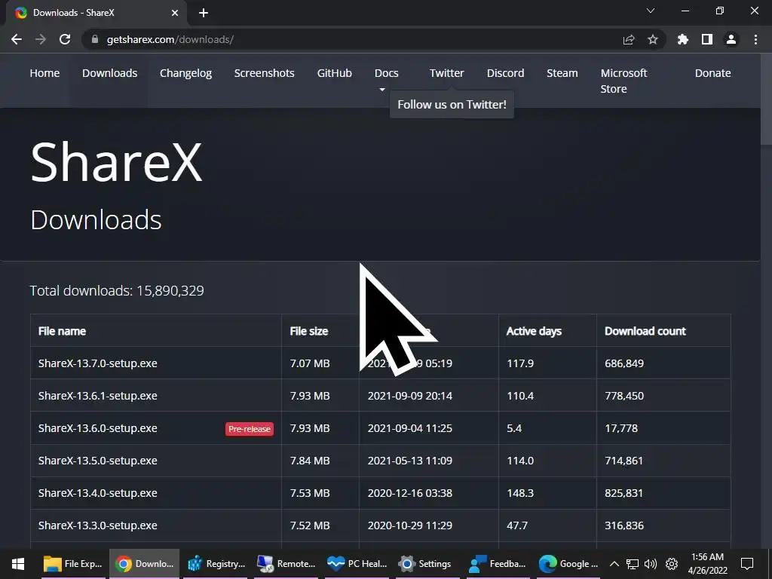Screen dimensions: 772x579
Task: Open the notification center icon
Action: (747, 564)
